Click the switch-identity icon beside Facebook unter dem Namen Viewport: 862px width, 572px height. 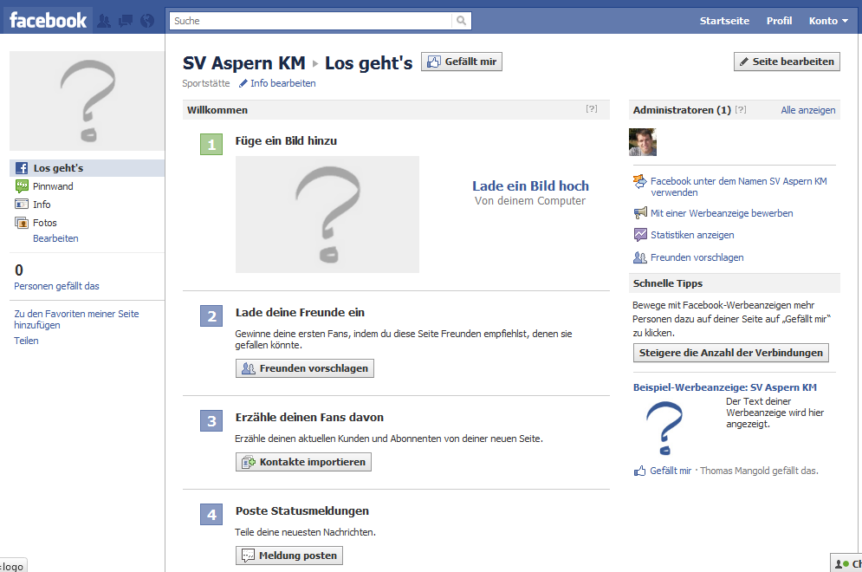[640, 181]
